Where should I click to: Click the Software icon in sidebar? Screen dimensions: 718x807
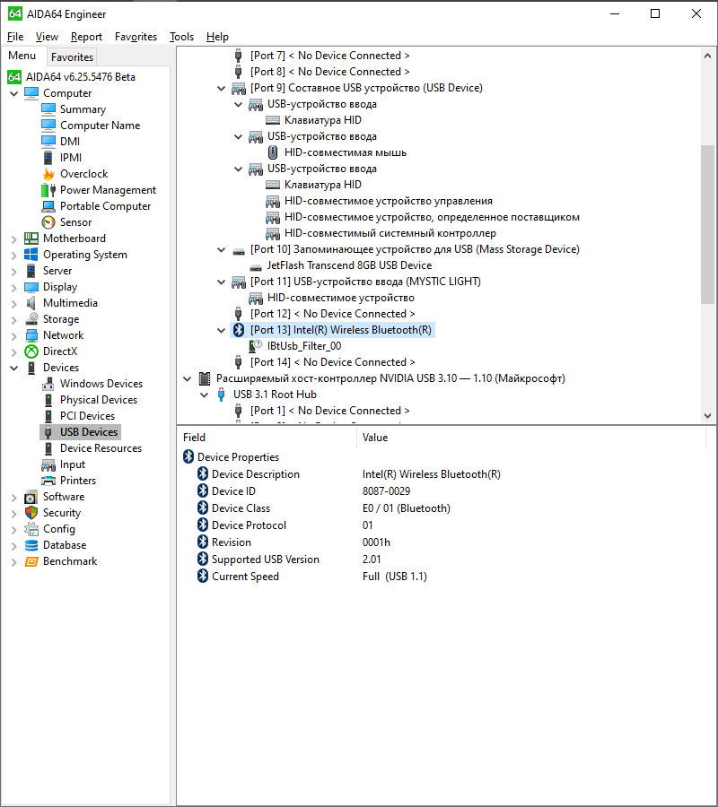pos(31,497)
